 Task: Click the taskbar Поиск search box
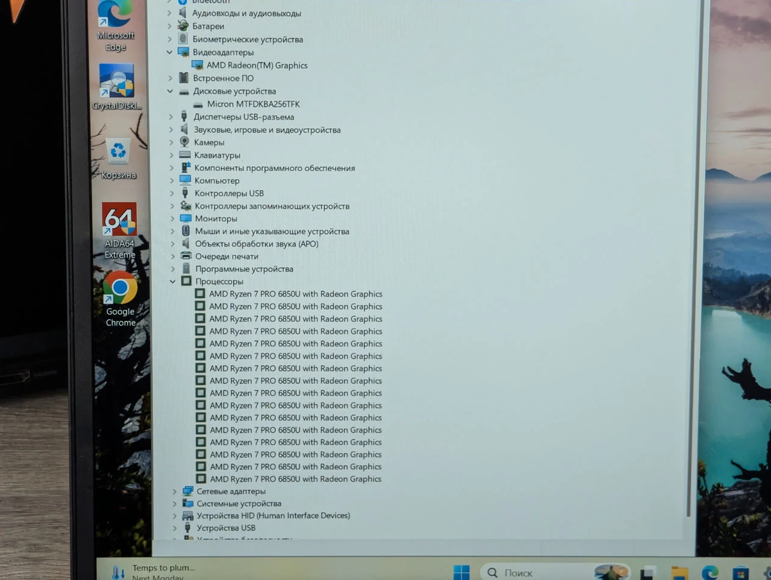(555, 572)
